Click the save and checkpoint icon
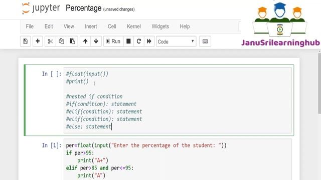The height and width of the screenshot is (180, 321). 26,41
